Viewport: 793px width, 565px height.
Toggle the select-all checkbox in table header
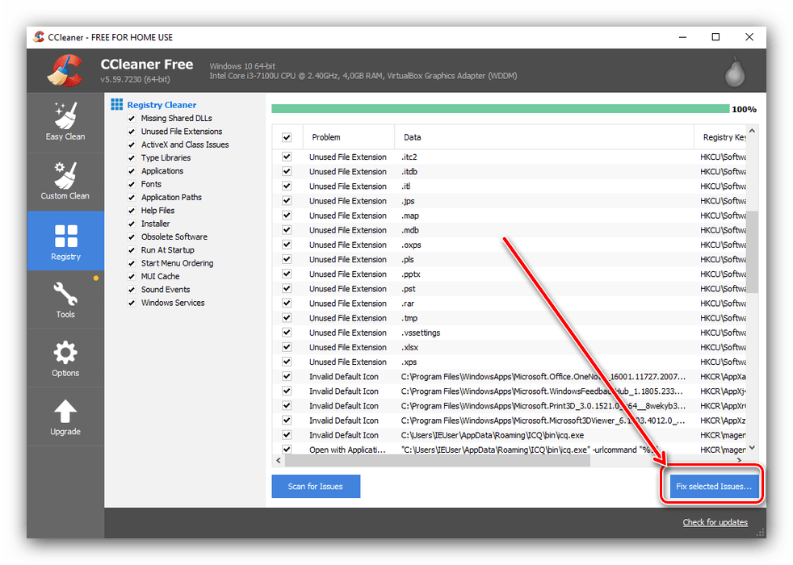(287, 137)
